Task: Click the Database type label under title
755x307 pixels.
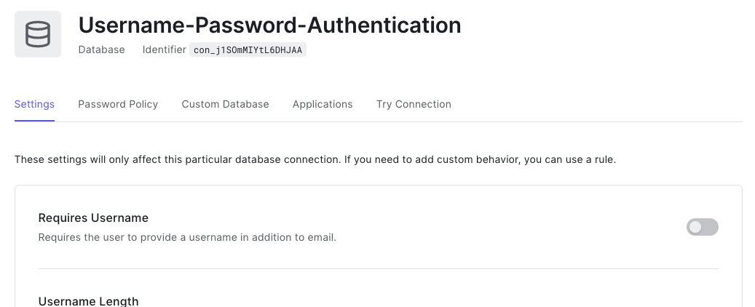Action: coord(101,50)
